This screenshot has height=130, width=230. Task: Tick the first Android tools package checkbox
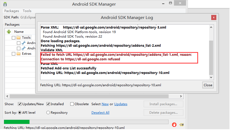(18, 43)
